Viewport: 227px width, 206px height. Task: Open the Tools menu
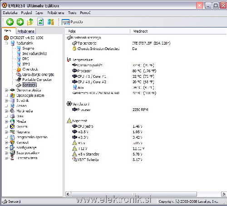coord(72,13)
